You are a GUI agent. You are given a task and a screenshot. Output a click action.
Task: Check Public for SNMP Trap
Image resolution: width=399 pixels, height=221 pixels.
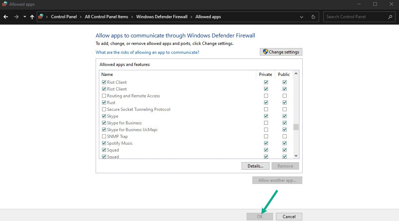pos(284,137)
